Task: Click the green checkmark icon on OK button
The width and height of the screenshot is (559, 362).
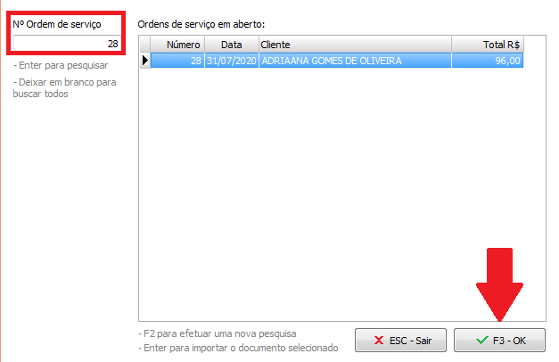Action: coord(482,340)
